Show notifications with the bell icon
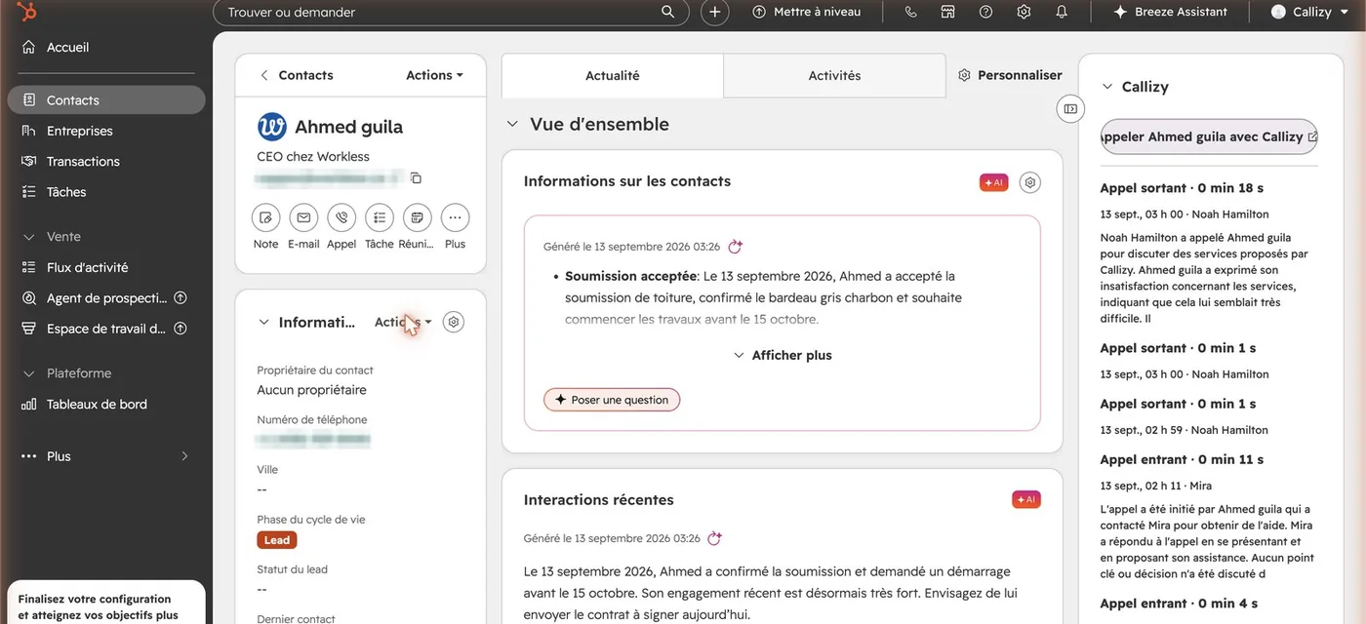The width and height of the screenshot is (1366, 624). [1062, 12]
